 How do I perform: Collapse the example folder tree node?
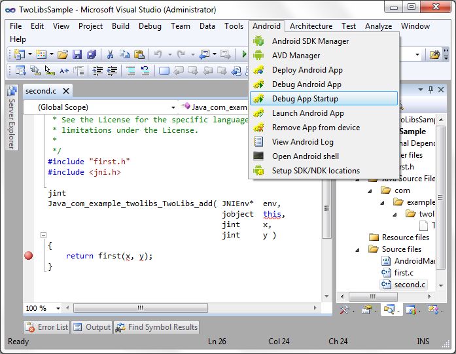(383, 203)
